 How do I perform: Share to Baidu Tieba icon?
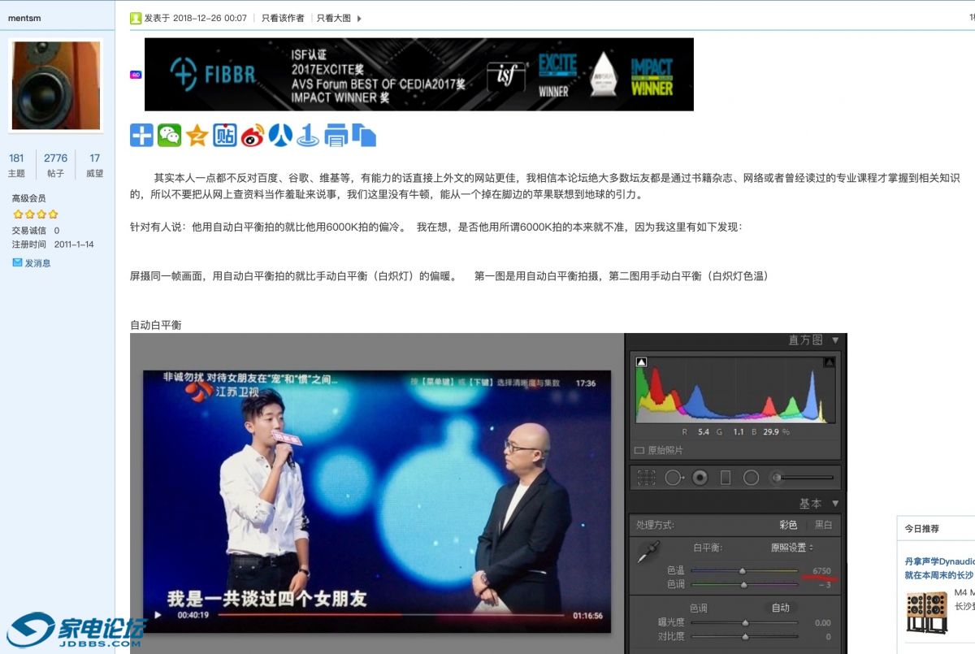225,136
